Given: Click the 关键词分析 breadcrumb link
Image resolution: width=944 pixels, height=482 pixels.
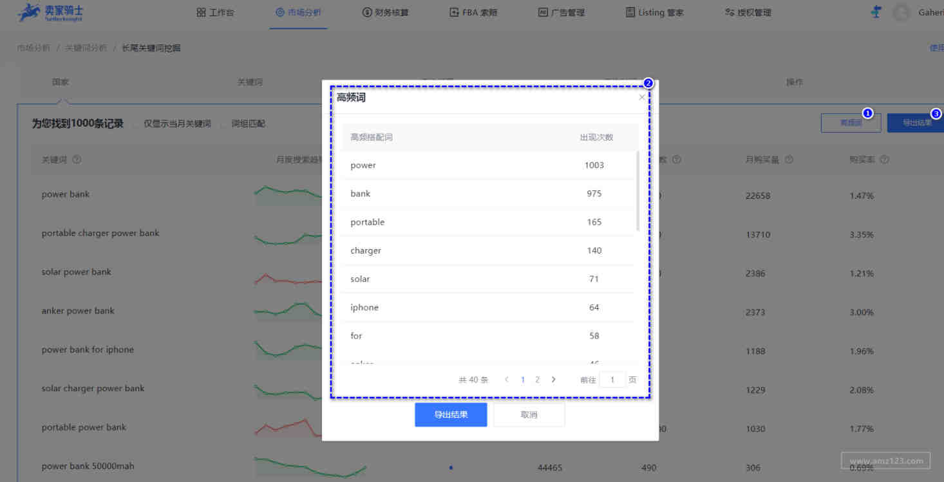Looking at the screenshot, I should click(x=86, y=48).
